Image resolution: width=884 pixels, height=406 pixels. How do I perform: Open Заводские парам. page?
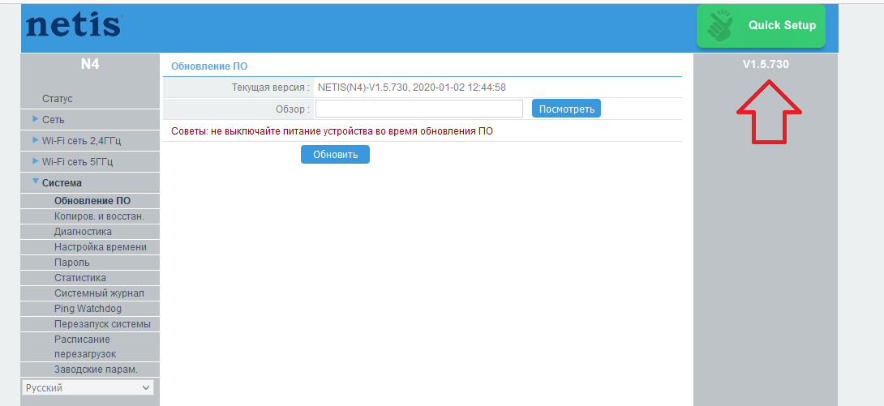coord(96,370)
